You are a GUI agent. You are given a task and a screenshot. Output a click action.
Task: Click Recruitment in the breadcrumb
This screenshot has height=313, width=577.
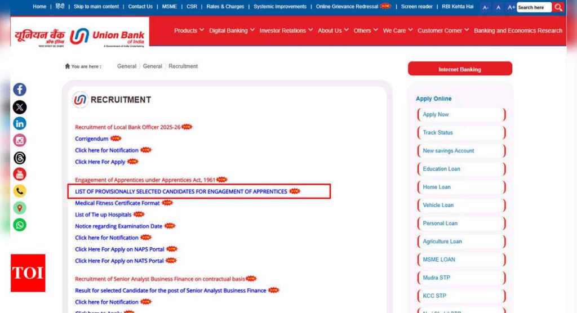tap(183, 66)
